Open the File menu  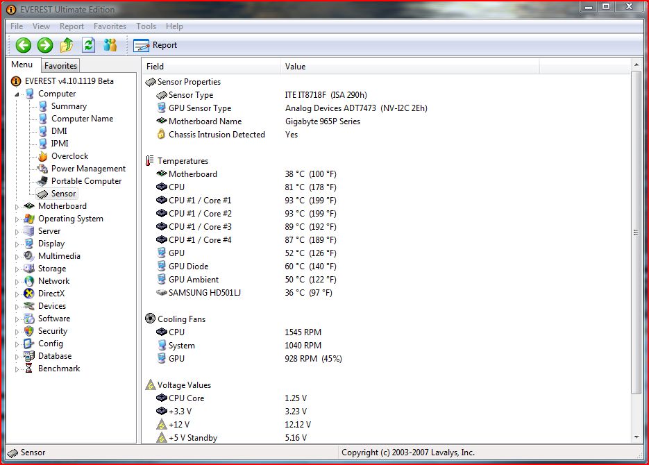[17, 26]
